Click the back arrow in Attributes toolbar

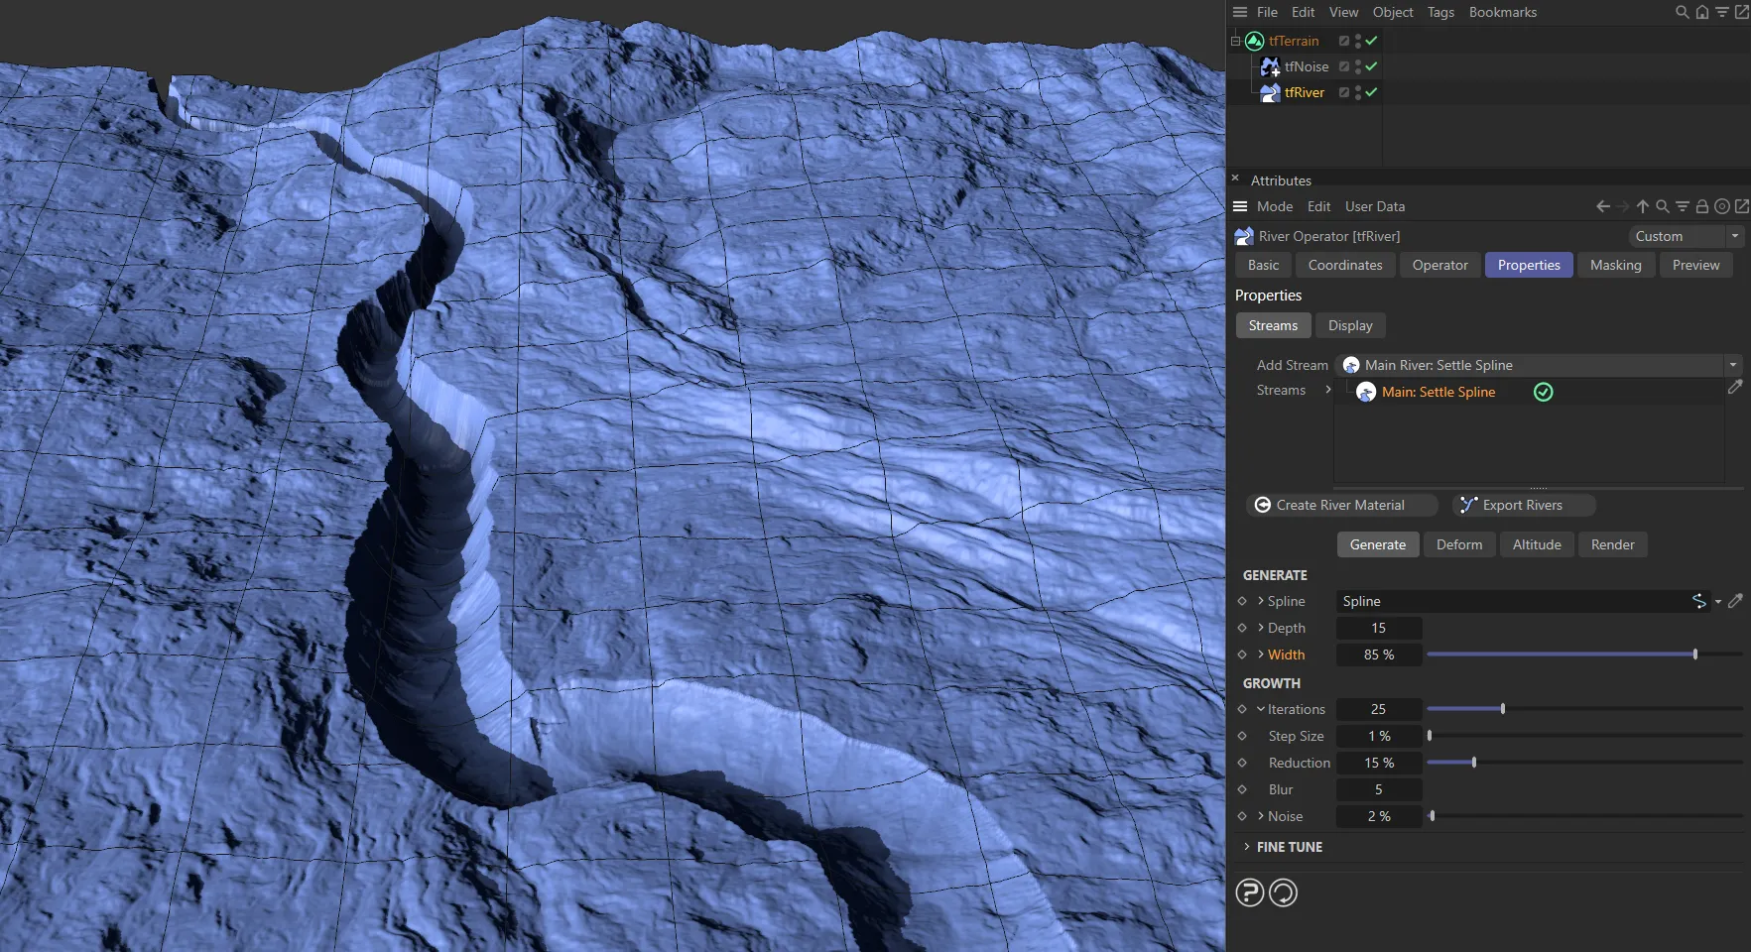click(x=1602, y=206)
